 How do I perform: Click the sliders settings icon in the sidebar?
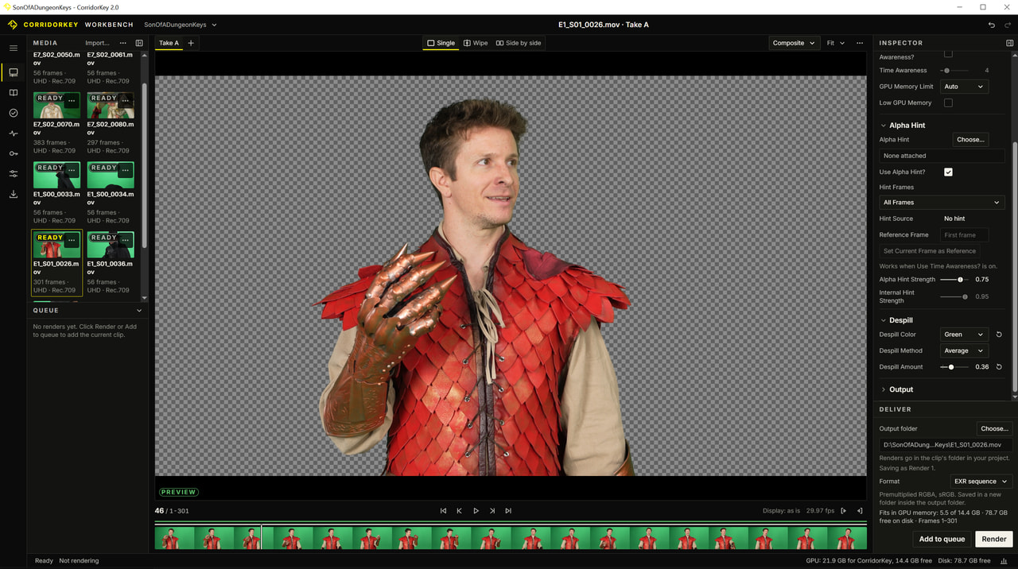[14, 173]
